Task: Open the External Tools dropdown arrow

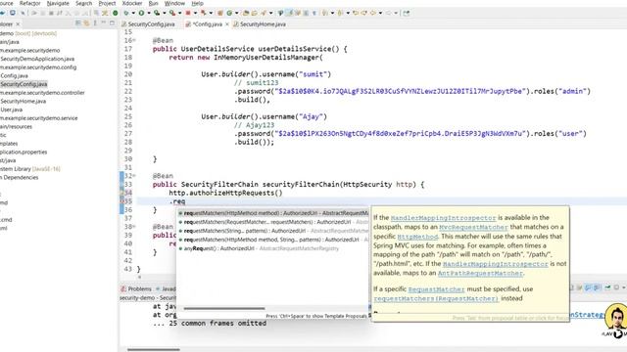Action: (x=179, y=13)
